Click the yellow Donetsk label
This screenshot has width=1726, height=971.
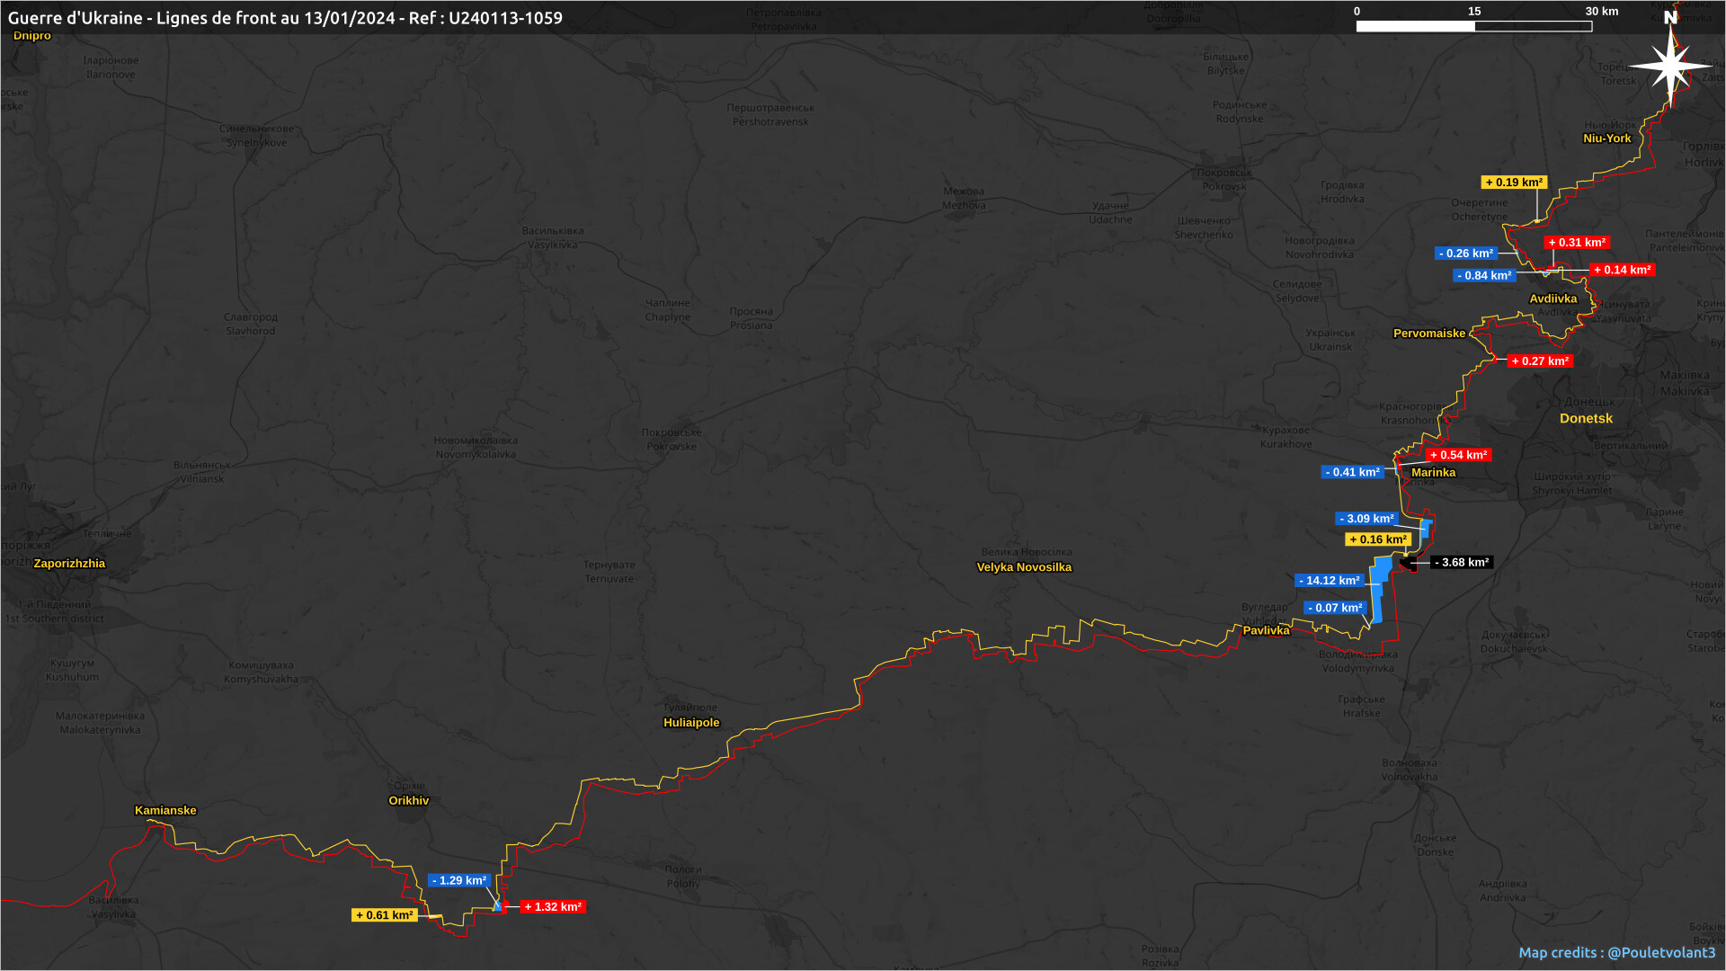click(1586, 419)
